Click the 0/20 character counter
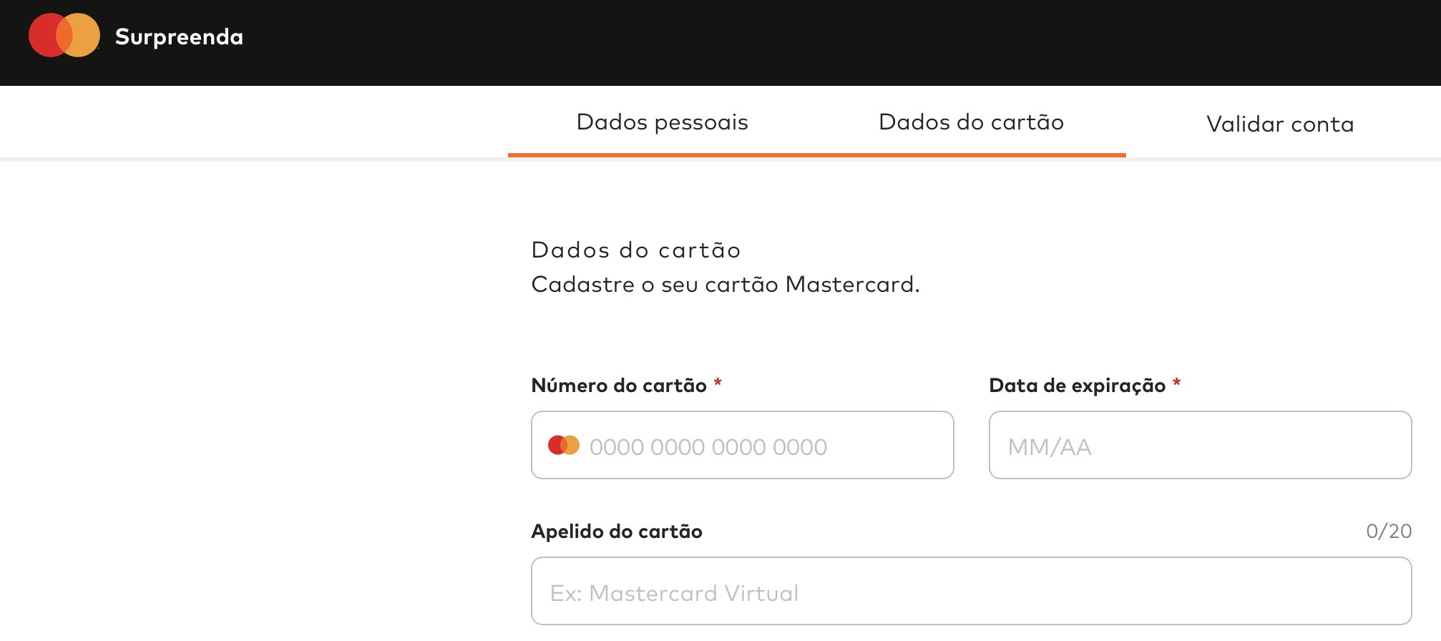 [x=1389, y=531]
